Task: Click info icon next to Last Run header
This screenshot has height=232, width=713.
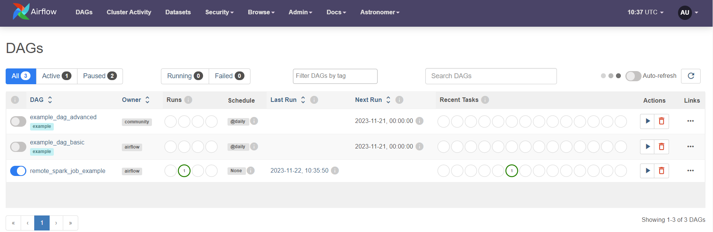Action: (x=314, y=100)
